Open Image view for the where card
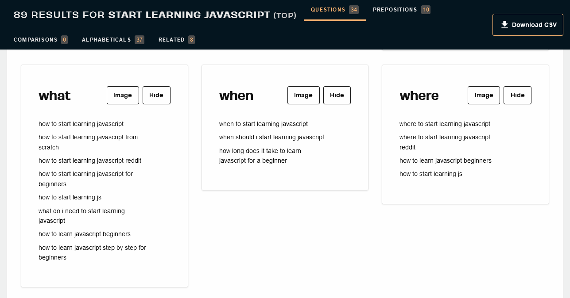The height and width of the screenshot is (298, 570). tap(484, 95)
